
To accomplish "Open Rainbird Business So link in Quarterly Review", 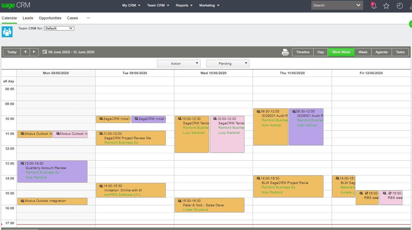I will 42,172.
